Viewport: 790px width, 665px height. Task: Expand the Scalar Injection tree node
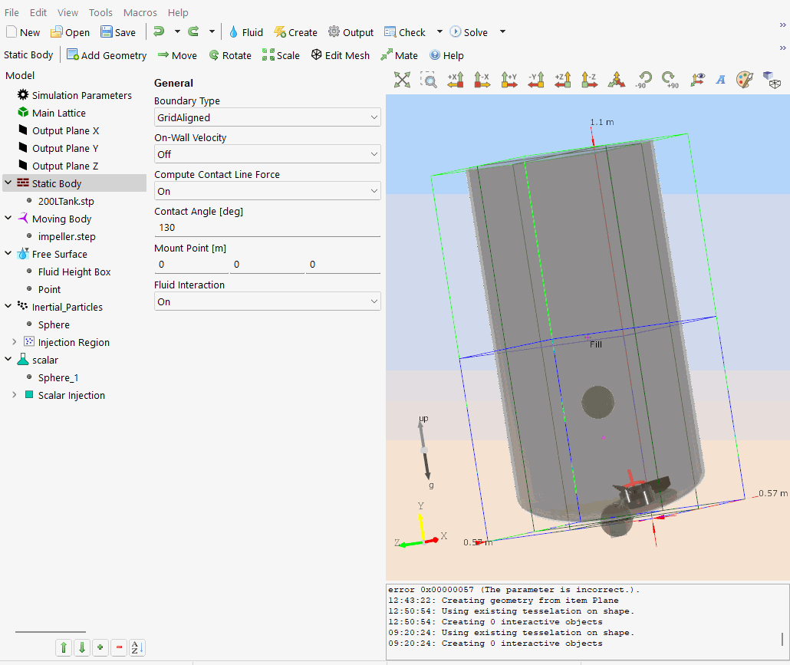(x=14, y=394)
